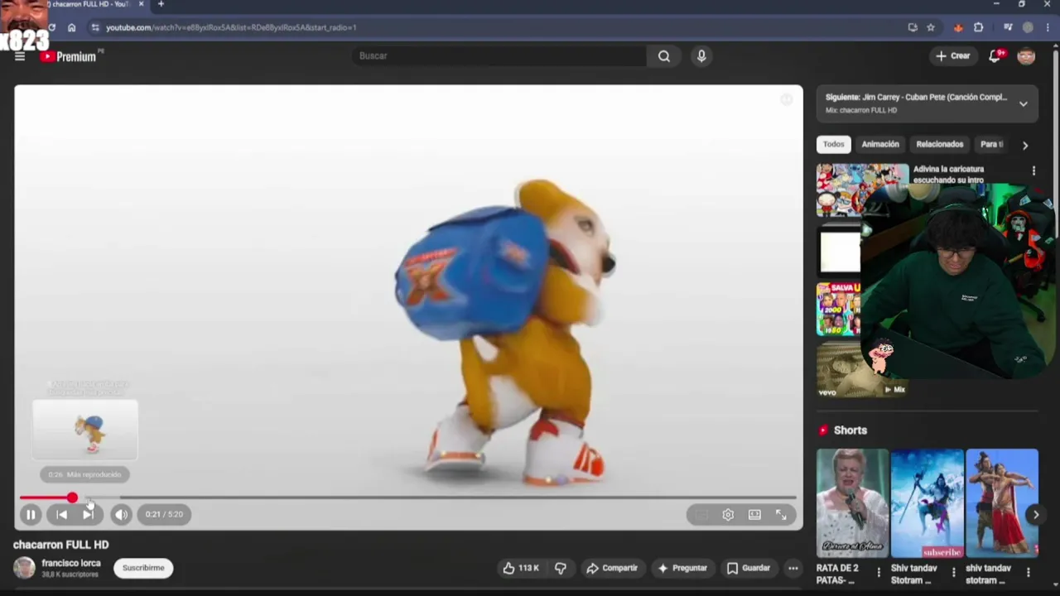The image size is (1060, 596).
Task: Select the Relacionados filter chip
Action: coord(940,144)
